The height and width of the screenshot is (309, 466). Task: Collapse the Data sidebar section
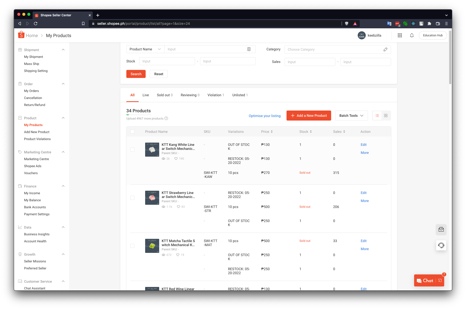[x=63, y=227]
